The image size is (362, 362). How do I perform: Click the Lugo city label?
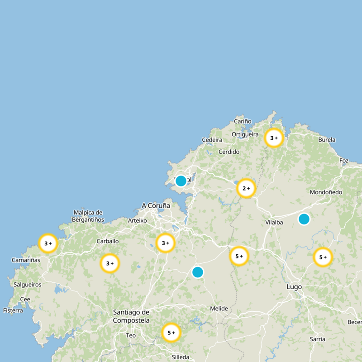294,287
